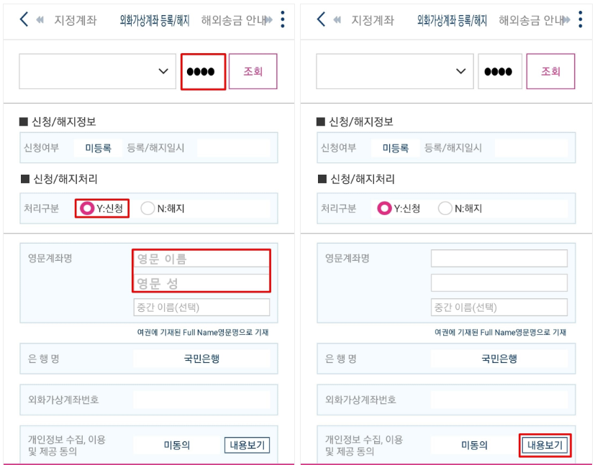Tap left-scroll double arrow on right screen tabs
This screenshot has height=465, width=605.
[x=337, y=19]
